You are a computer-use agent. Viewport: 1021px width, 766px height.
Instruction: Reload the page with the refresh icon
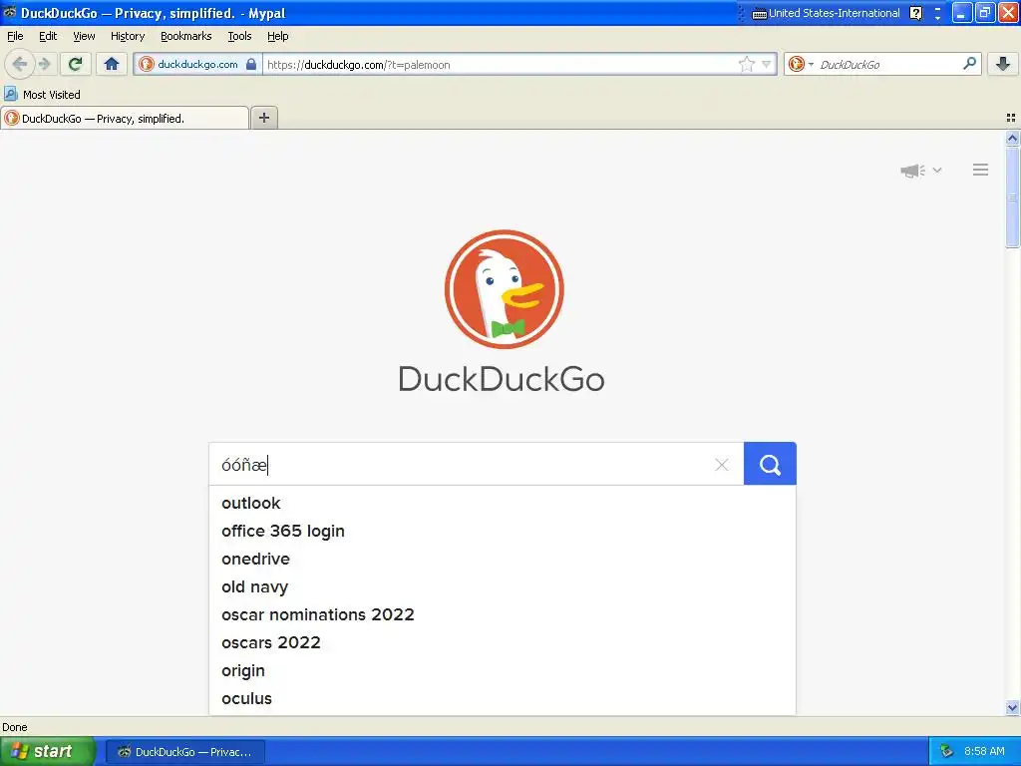tap(75, 64)
